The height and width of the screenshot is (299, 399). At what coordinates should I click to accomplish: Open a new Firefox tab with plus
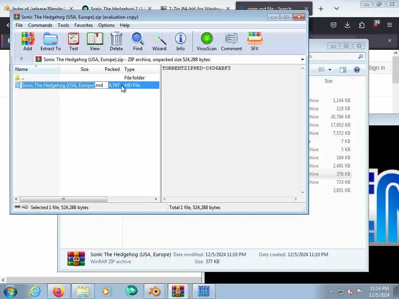pos(321,9)
